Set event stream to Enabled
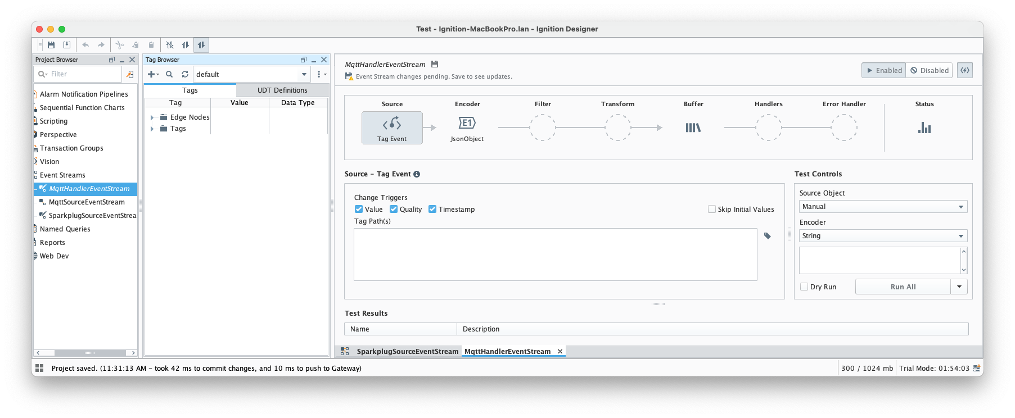 (x=883, y=70)
